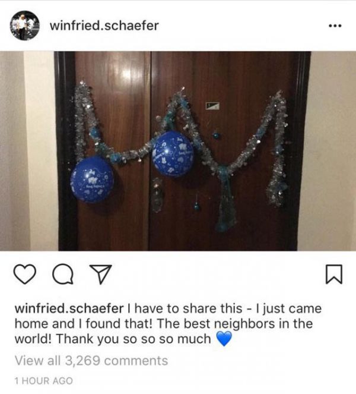Share the post using paper plane icon

pos(101,274)
